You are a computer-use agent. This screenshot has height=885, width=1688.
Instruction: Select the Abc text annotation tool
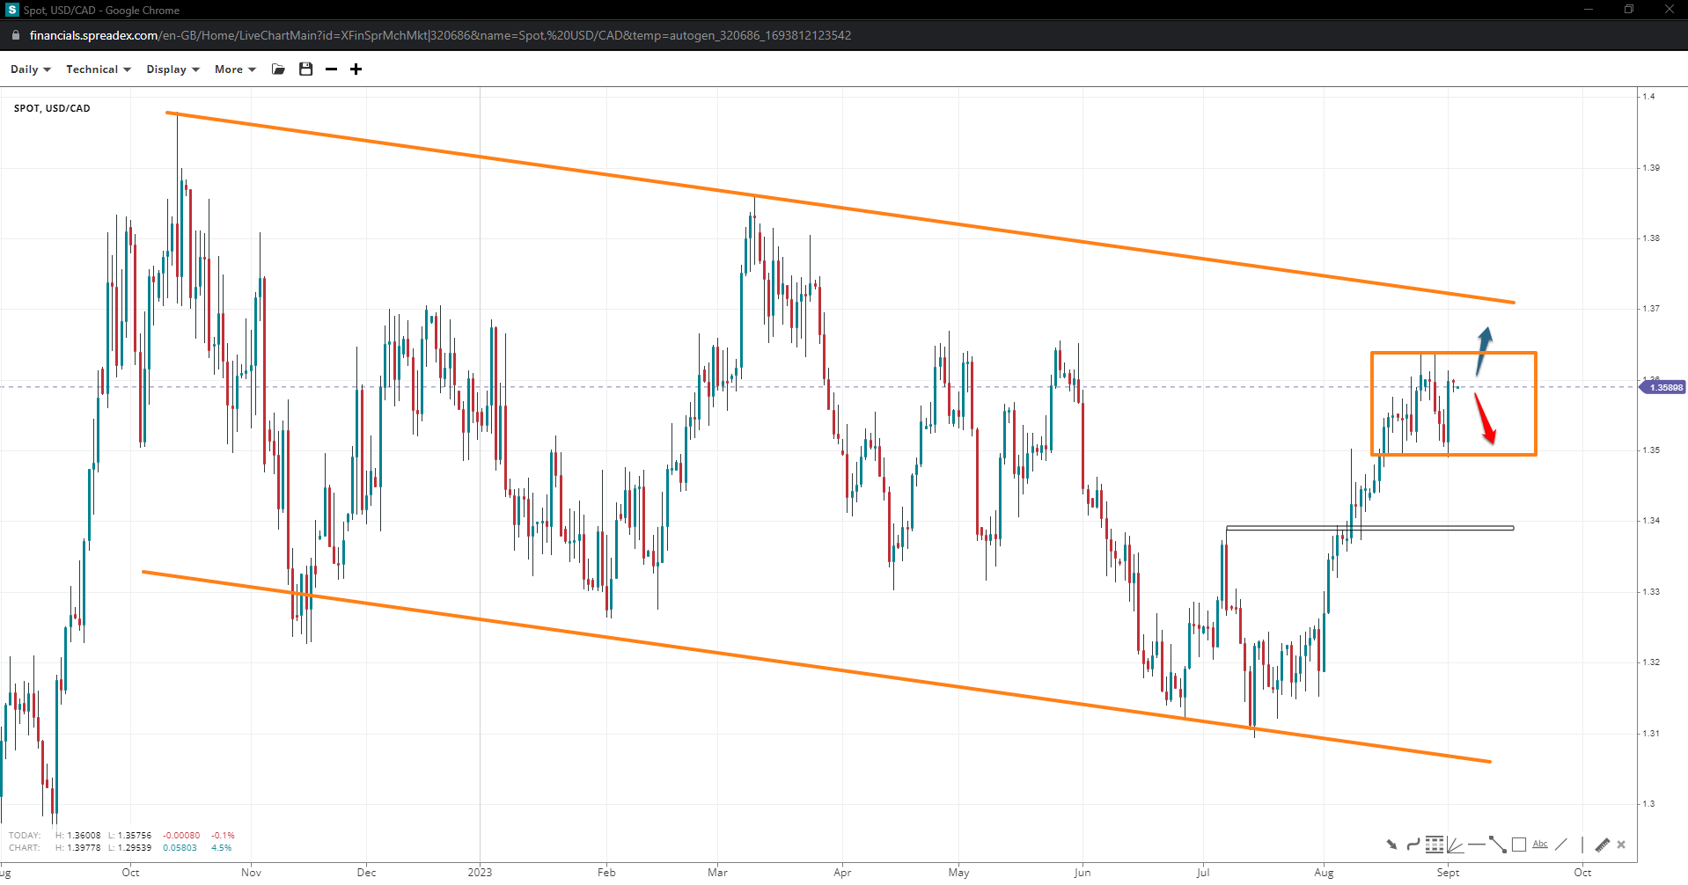tap(1539, 845)
